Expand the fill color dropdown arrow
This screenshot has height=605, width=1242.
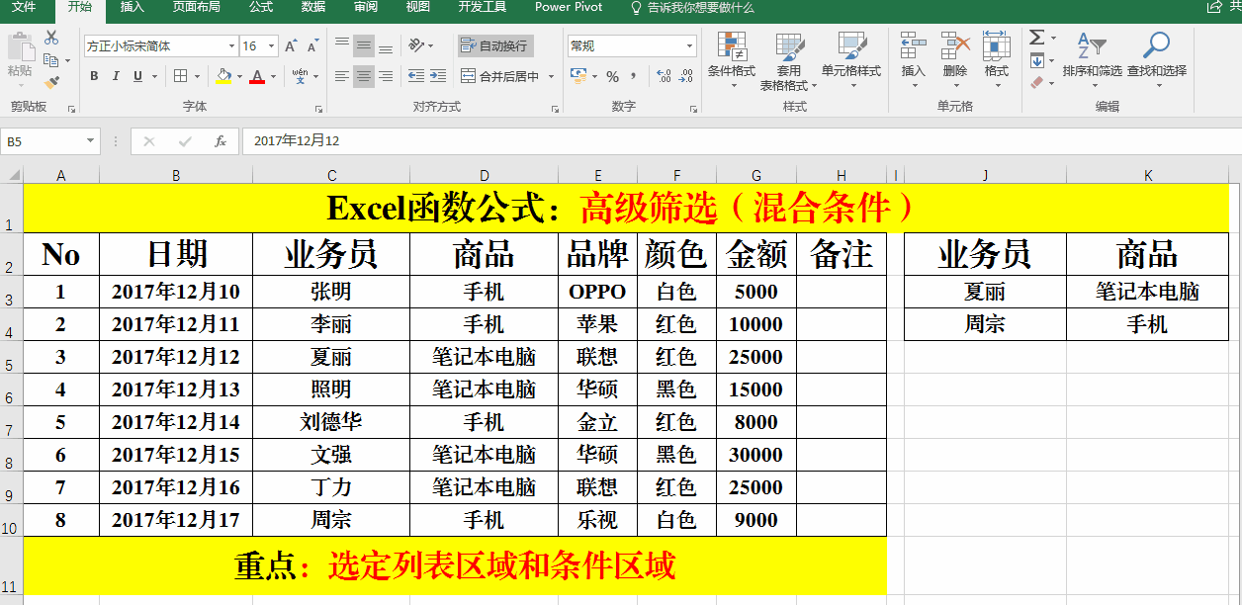[239, 76]
